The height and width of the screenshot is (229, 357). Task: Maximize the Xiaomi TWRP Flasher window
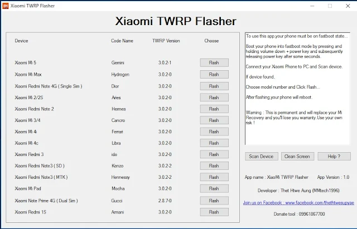click(330, 6)
